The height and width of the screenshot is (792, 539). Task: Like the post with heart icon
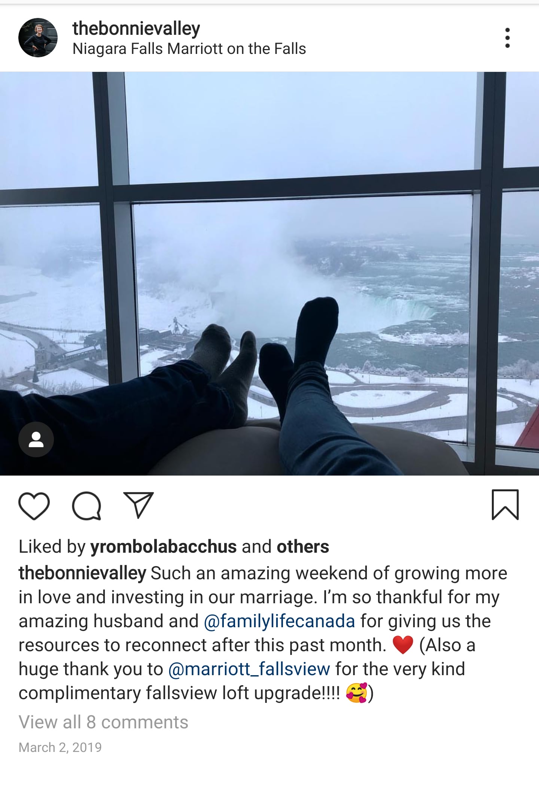pos(34,506)
